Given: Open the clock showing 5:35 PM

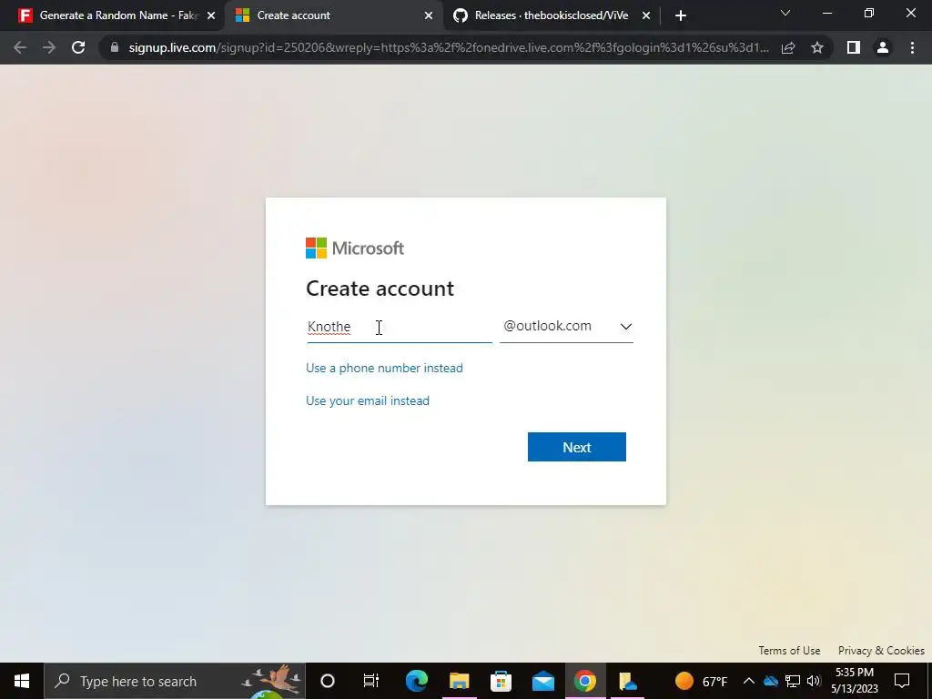Looking at the screenshot, I should pos(855,681).
